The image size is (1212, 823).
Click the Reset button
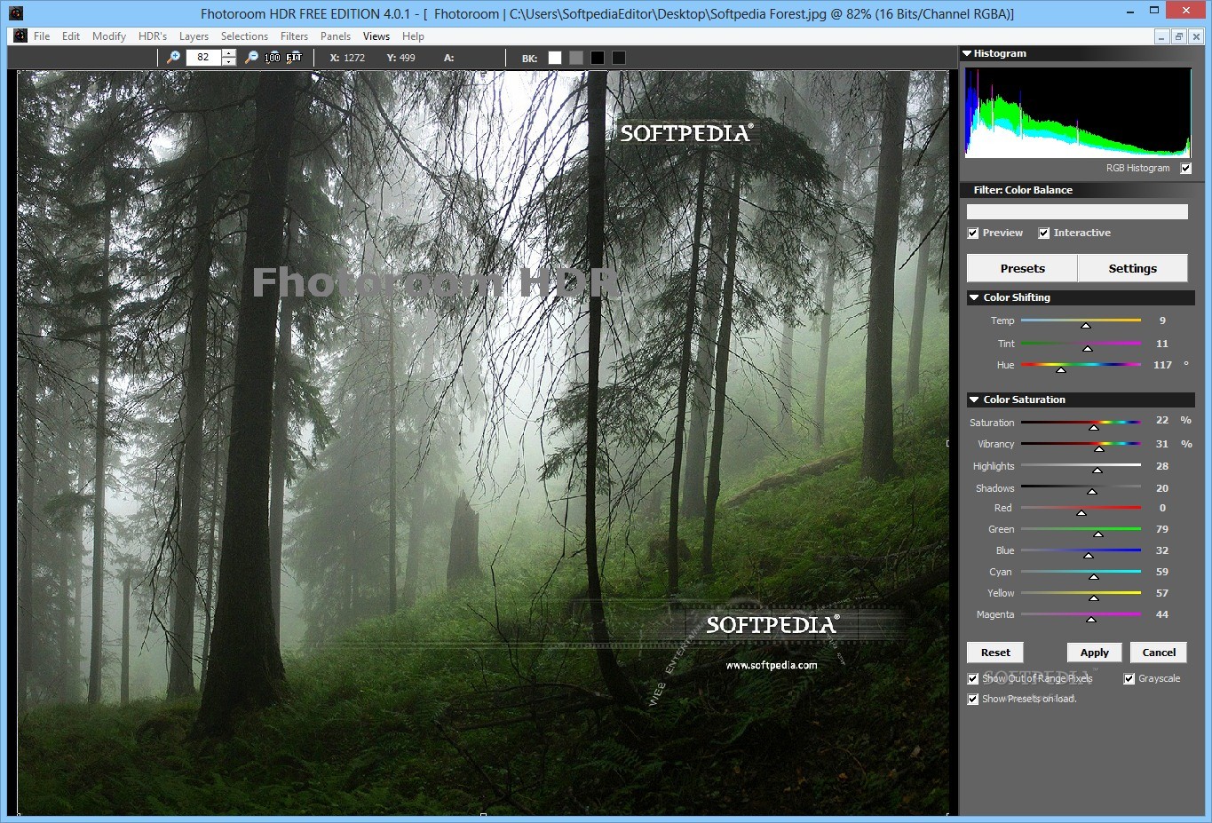click(x=995, y=653)
